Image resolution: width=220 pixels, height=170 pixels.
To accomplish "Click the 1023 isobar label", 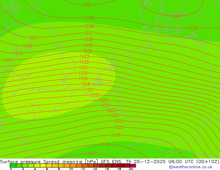I will tap(111, 110).
